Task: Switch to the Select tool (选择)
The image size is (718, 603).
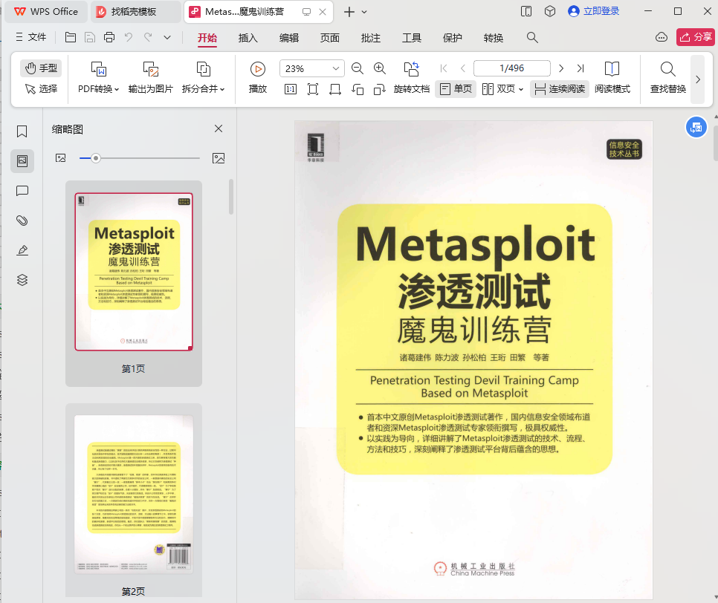Action: [x=41, y=89]
